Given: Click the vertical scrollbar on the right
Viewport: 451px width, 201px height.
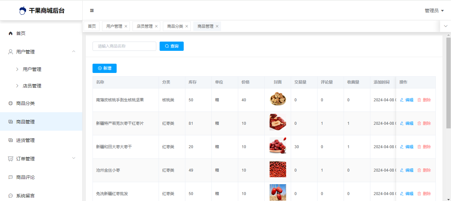Looking at the screenshot, I should 448,83.
